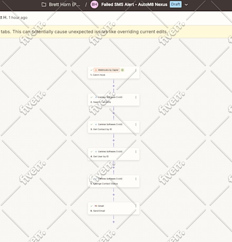The image size is (232, 242).
Task: Click the folder icon beside Brett Horn
Action: click(44, 4)
